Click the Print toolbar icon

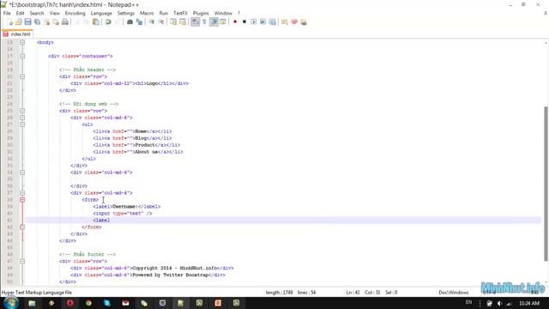[x=65, y=22]
